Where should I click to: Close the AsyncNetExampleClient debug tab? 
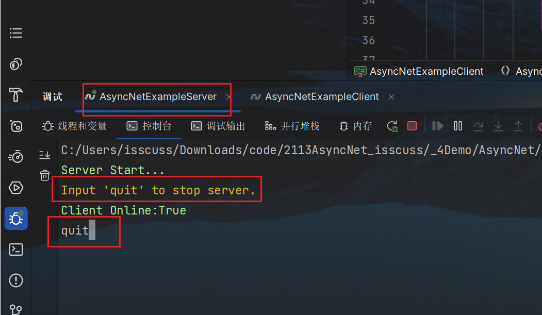[x=391, y=97]
